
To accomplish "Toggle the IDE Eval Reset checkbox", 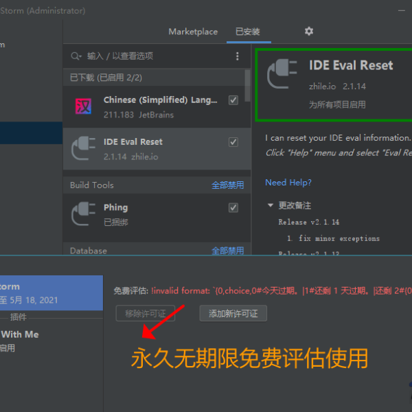I will (233, 142).
